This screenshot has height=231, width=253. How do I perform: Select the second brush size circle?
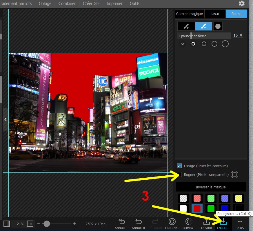click(x=193, y=44)
